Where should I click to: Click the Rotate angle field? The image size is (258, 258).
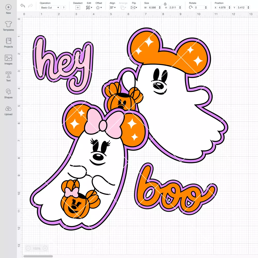click(199, 7)
